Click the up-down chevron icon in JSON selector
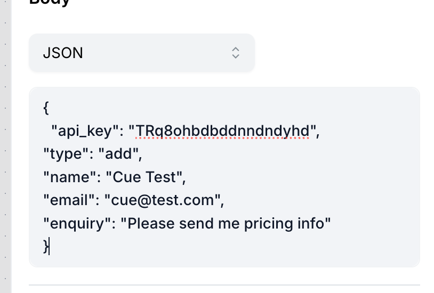Image resolution: width=434 pixels, height=293 pixels. click(x=236, y=53)
